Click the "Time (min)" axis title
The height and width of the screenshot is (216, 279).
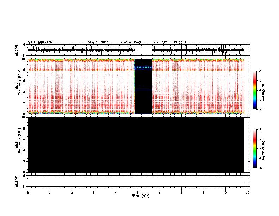141,196
